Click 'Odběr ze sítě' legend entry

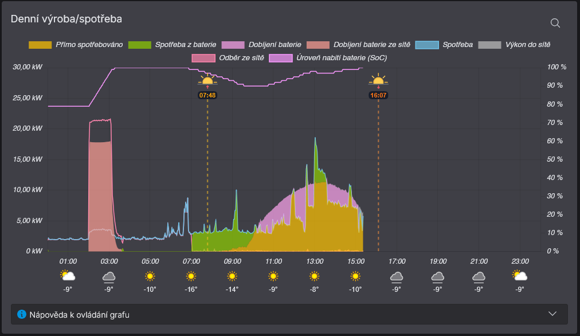(241, 58)
